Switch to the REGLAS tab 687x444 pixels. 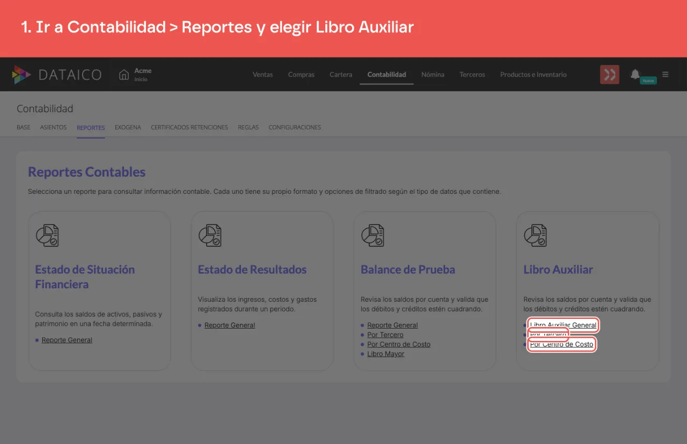pyautogui.click(x=249, y=128)
